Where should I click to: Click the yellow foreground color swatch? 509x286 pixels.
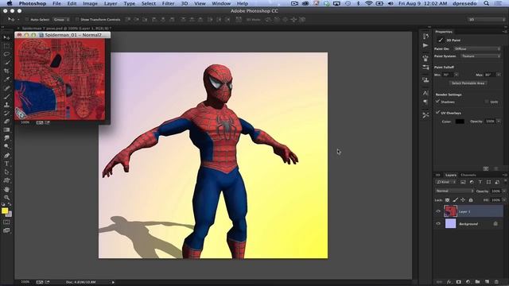pos(5,211)
